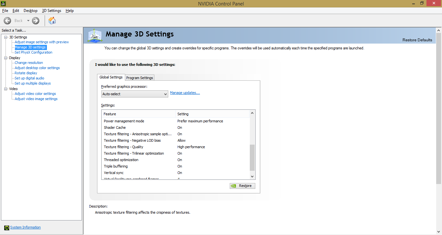This screenshot has width=442, height=235.
Task: Switch to the Global Settings tab
Action: pos(111,77)
